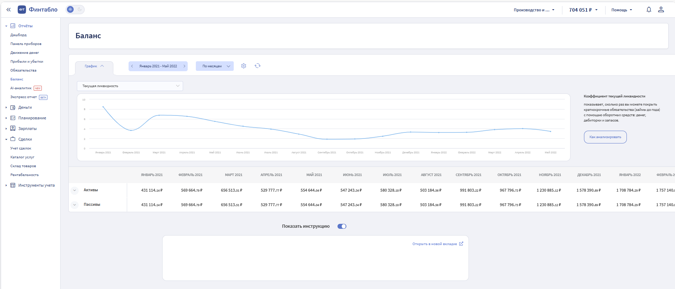
Task: Open the По месяцам grouping dropdown
Action: coord(215,66)
